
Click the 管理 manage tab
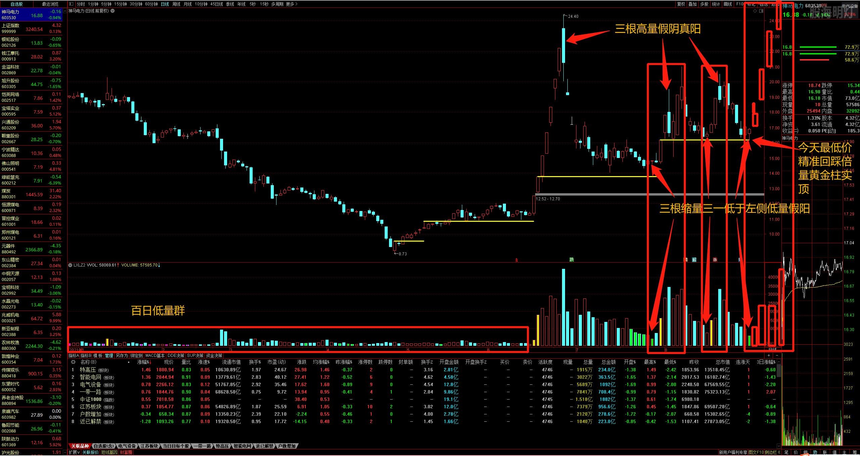point(109,356)
